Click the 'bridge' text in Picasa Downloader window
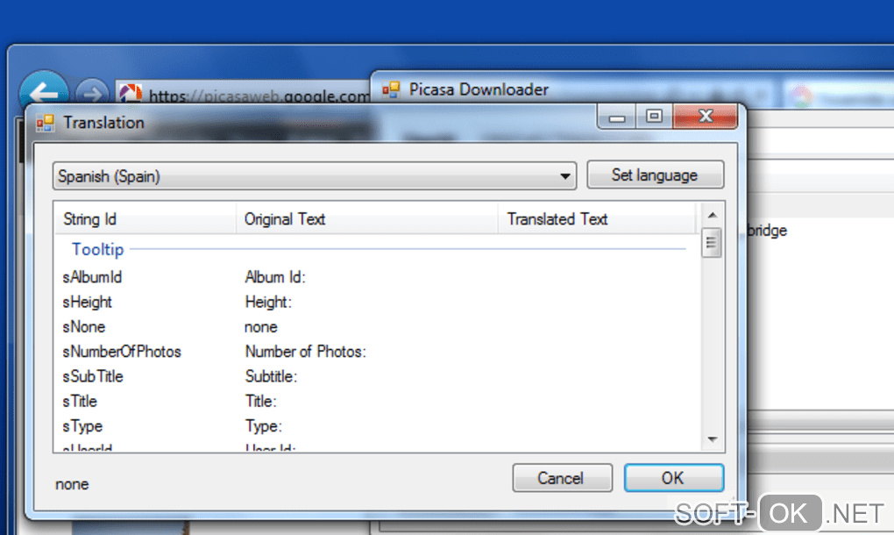Image resolution: width=894 pixels, height=535 pixels. (x=767, y=231)
